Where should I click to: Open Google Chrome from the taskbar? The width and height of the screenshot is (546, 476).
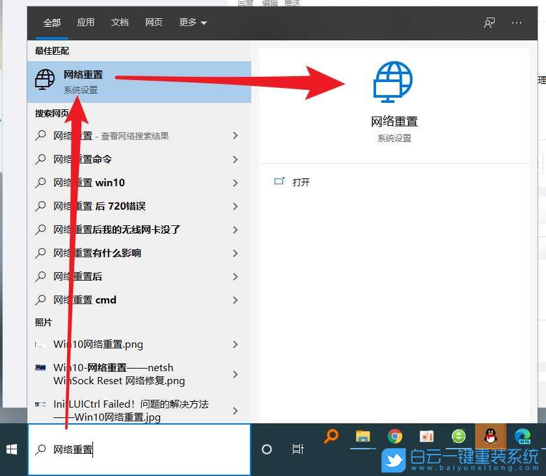(x=395, y=436)
